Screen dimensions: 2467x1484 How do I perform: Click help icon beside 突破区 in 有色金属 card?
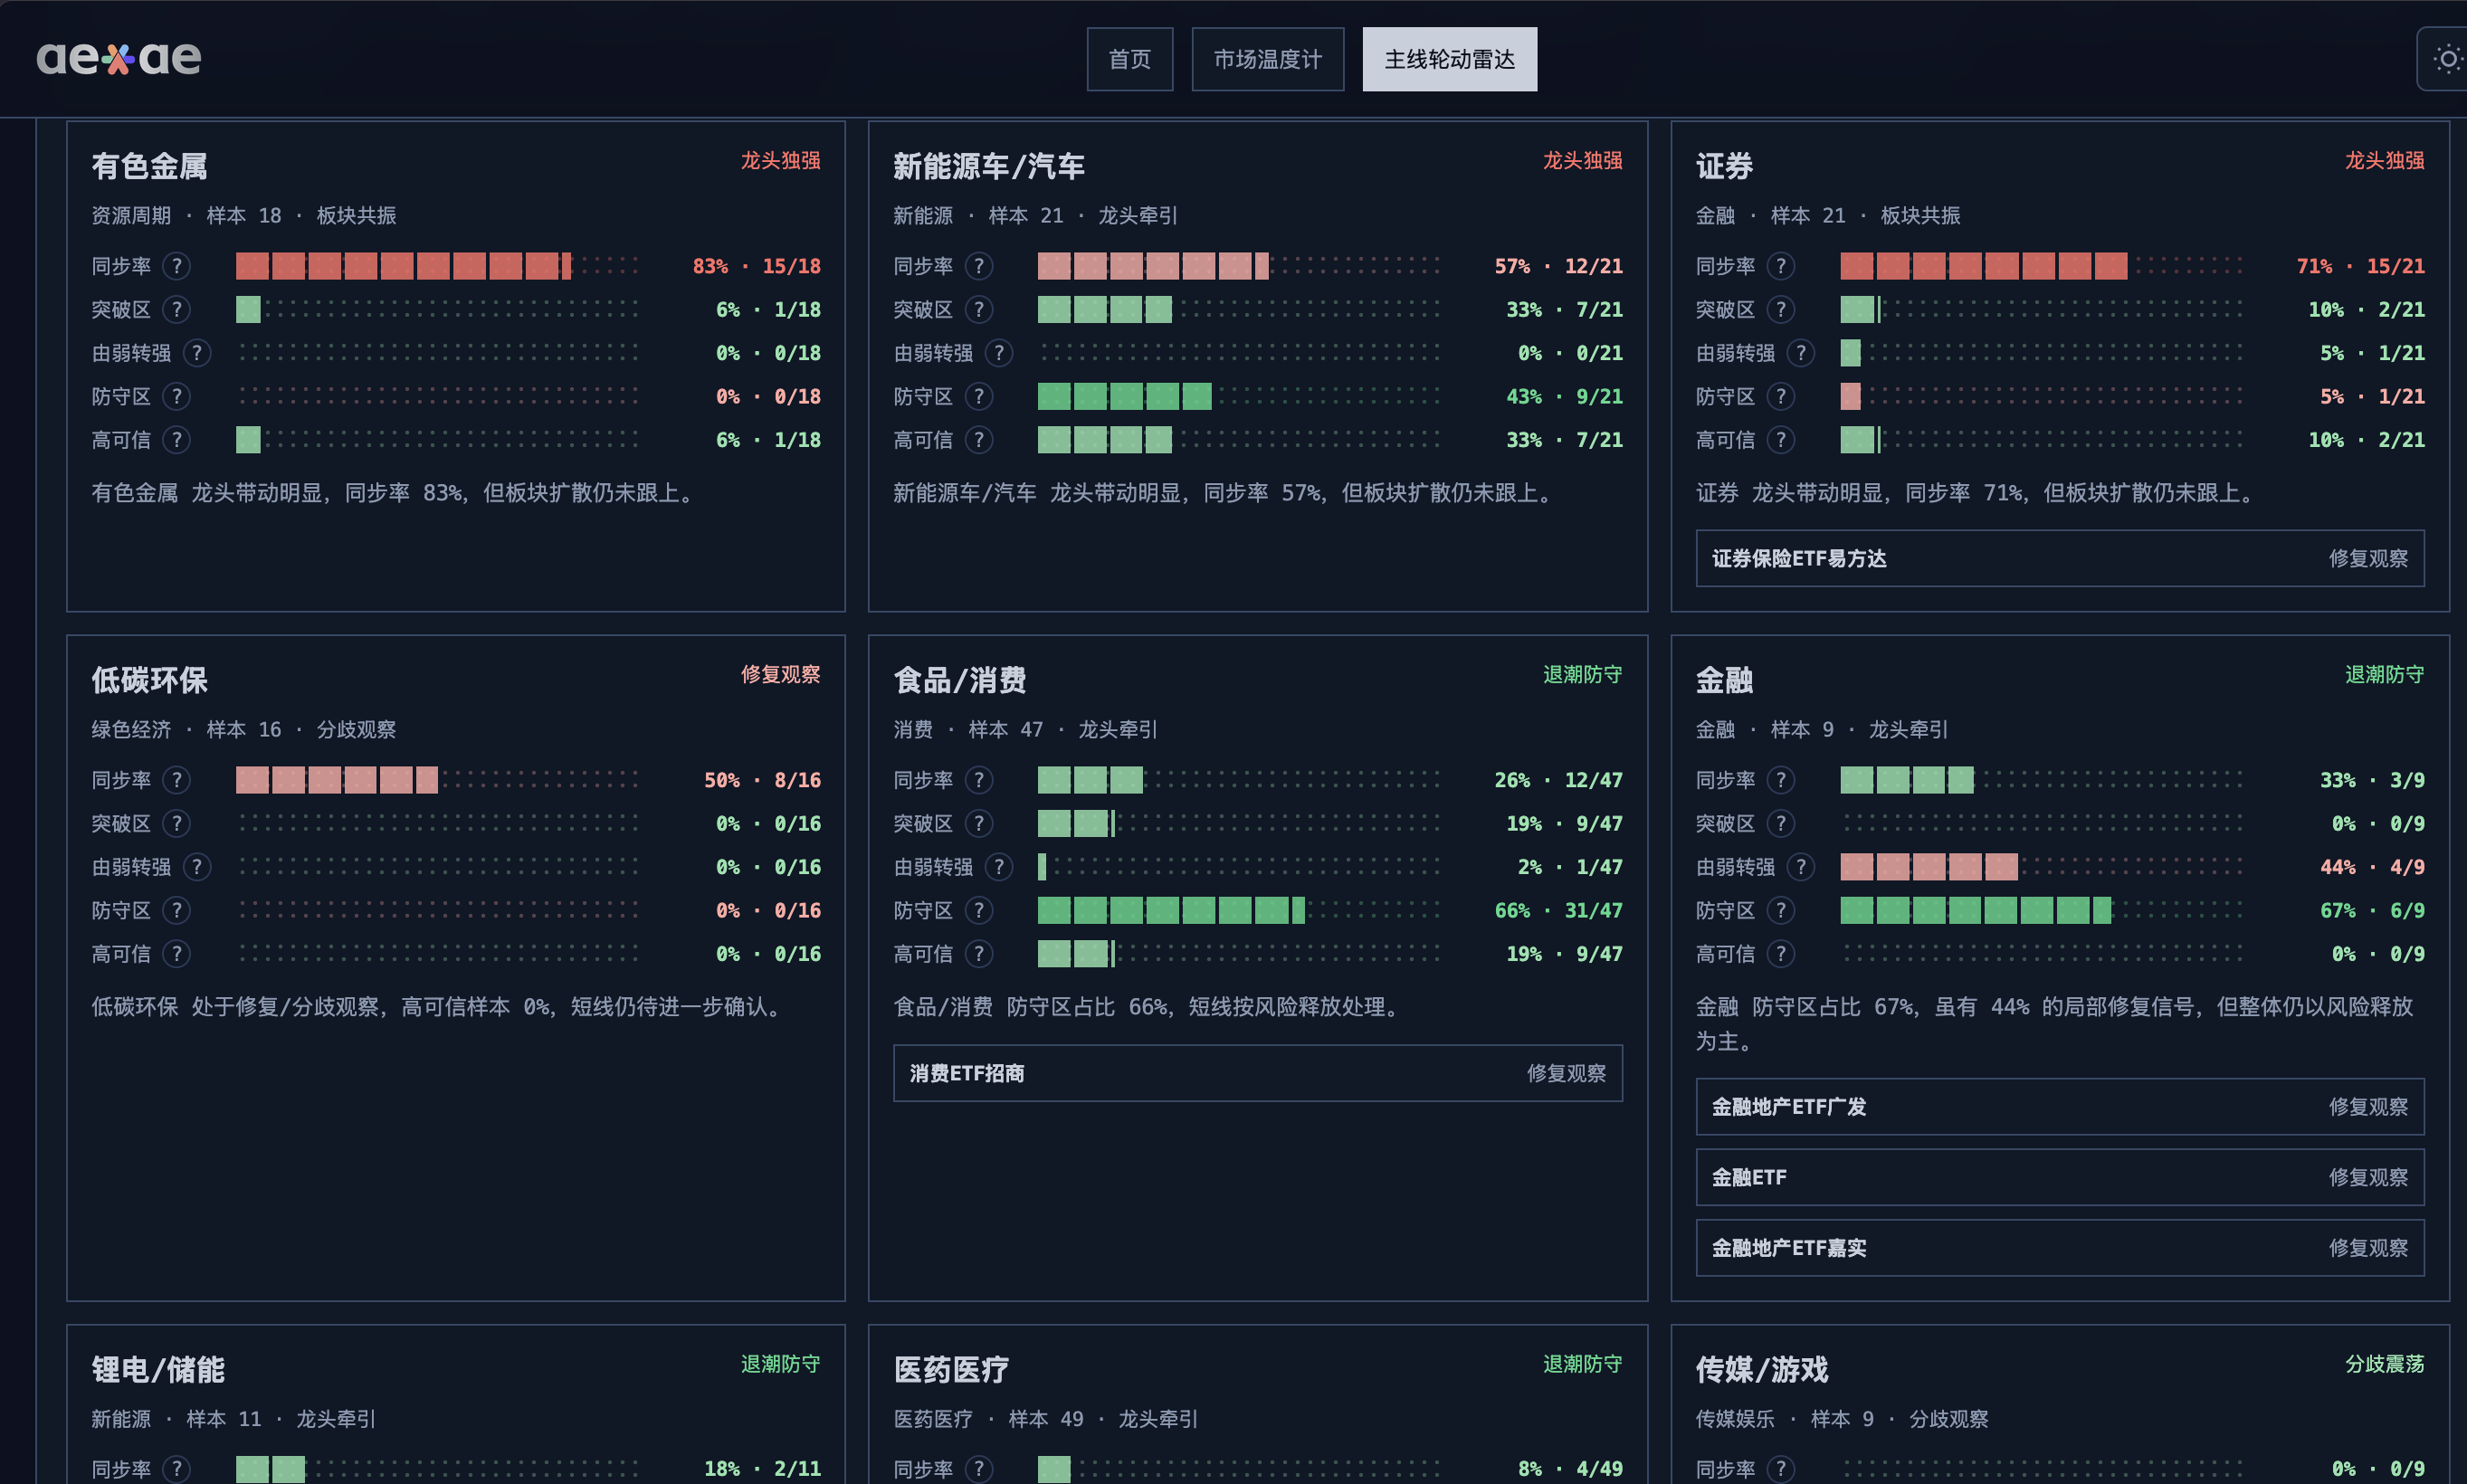tap(177, 309)
